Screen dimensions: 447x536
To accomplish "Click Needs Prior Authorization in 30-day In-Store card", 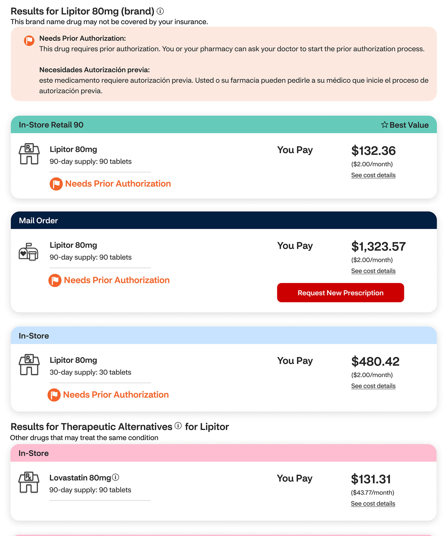I will [116, 395].
